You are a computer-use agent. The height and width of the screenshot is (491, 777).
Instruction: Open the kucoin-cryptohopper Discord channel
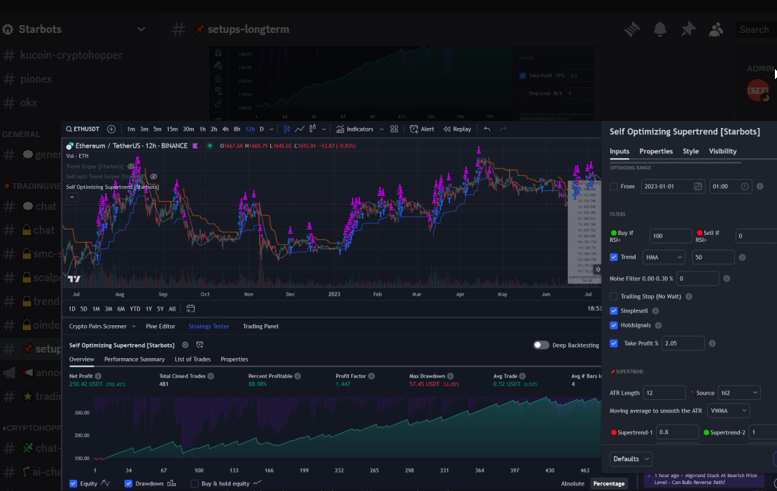point(71,55)
